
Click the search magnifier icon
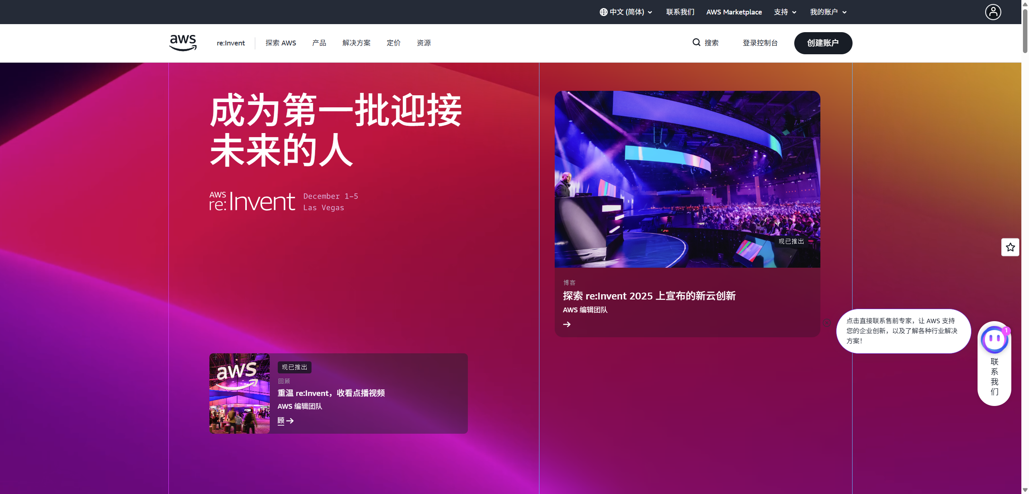[696, 42]
